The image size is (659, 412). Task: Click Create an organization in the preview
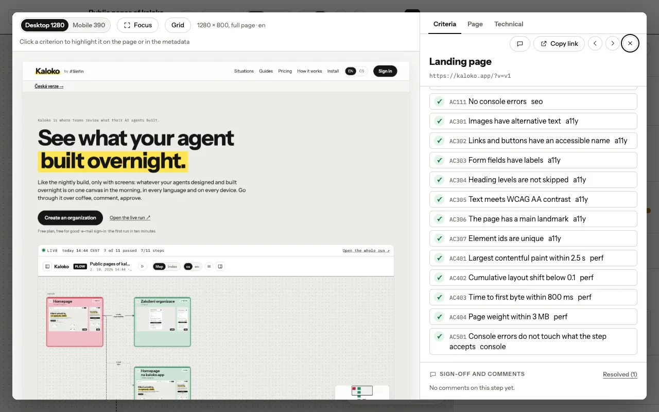pyautogui.click(x=70, y=218)
